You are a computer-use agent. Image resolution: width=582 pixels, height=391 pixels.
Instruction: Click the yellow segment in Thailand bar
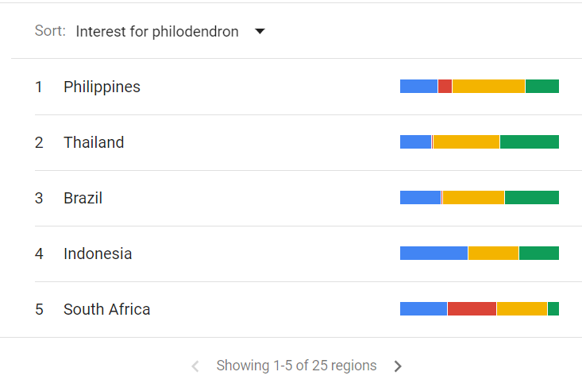466,142
